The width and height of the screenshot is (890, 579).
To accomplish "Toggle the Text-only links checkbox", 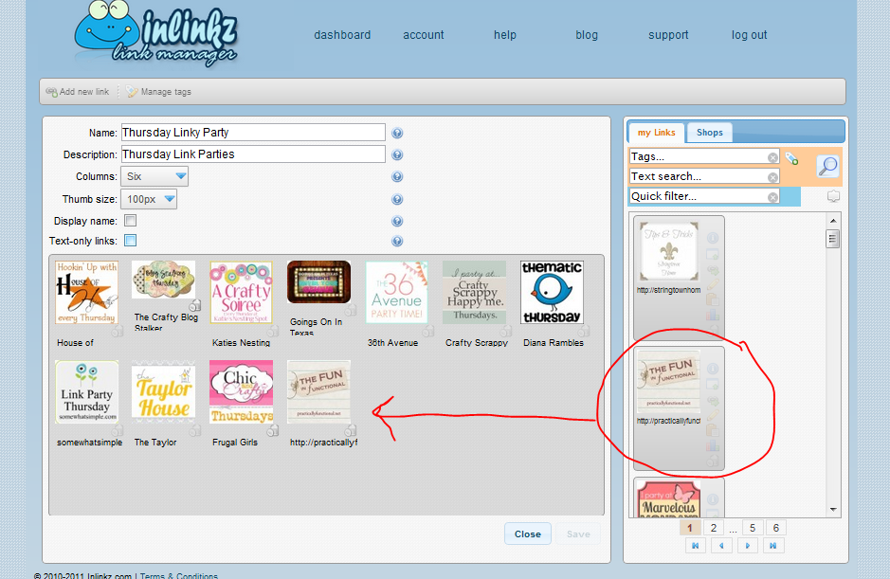I will (x=131, y=240).
